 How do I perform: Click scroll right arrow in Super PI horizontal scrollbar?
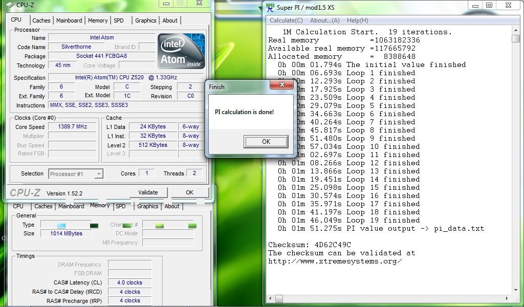507,298
